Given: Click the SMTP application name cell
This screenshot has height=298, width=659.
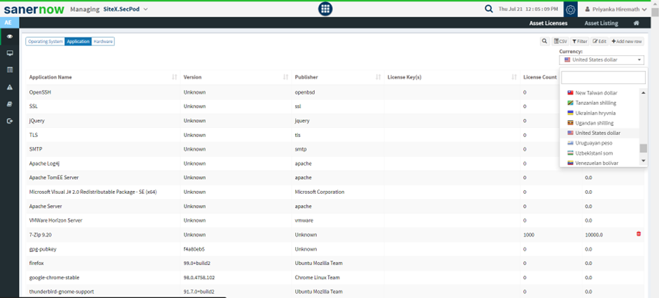Looking at the screenshot, I should pos(35,149).
